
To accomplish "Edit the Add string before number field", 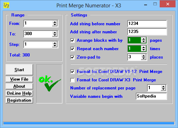I will coord(147,23).
